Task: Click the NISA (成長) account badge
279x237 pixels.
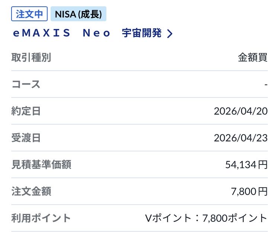Action: pyautogui.click(x=78, y=14)
